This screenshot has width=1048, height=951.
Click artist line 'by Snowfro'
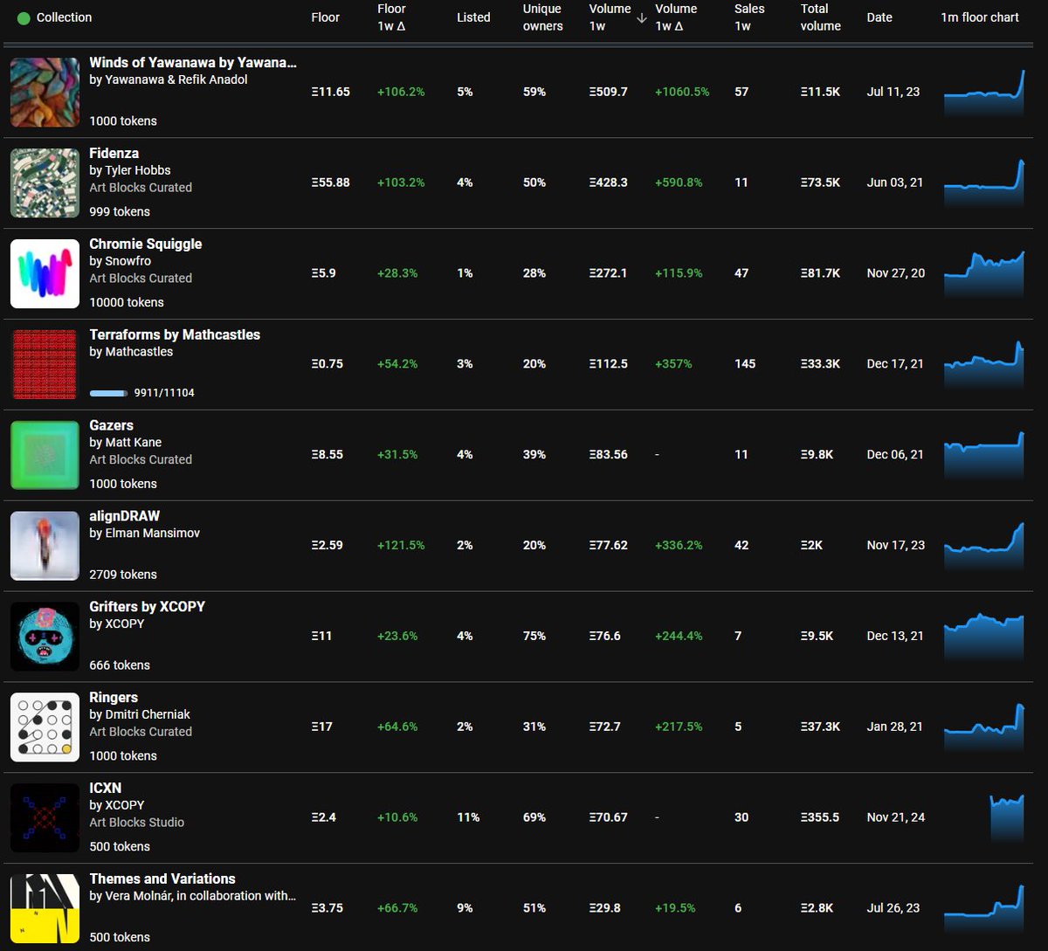[121, 261]
